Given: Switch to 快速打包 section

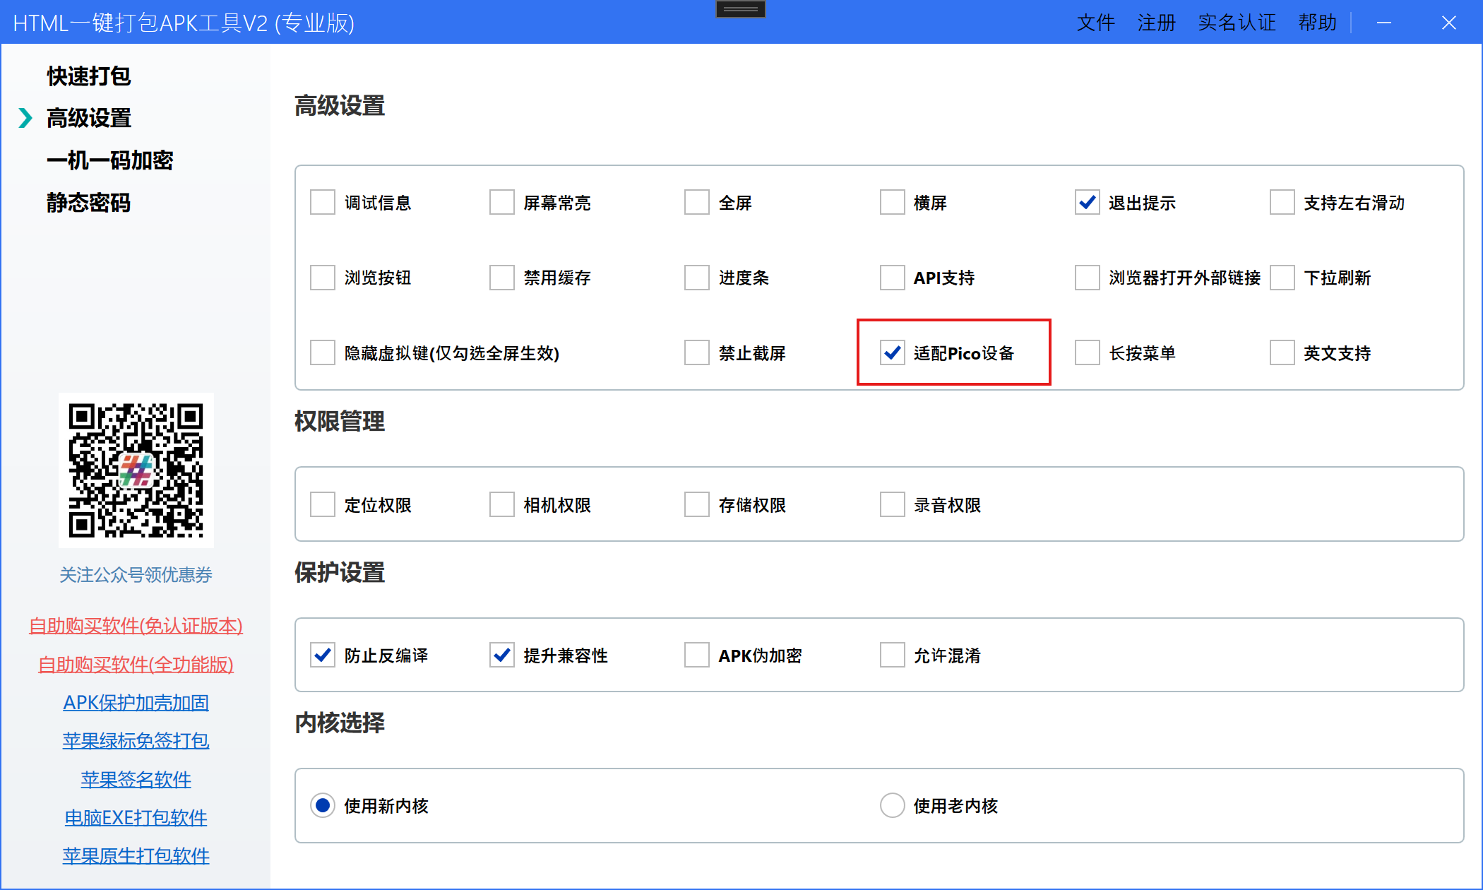Looking at the screenshot, I should coord(89,76).
